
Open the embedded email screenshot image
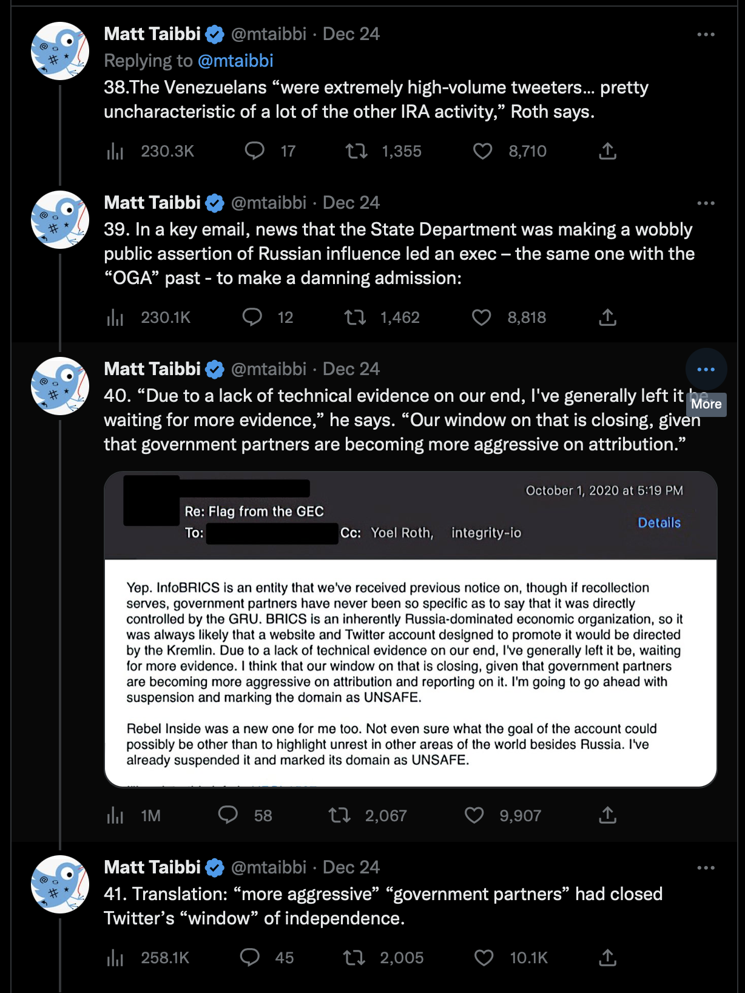411,629
